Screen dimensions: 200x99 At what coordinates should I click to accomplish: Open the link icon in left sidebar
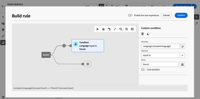(3, 36)
